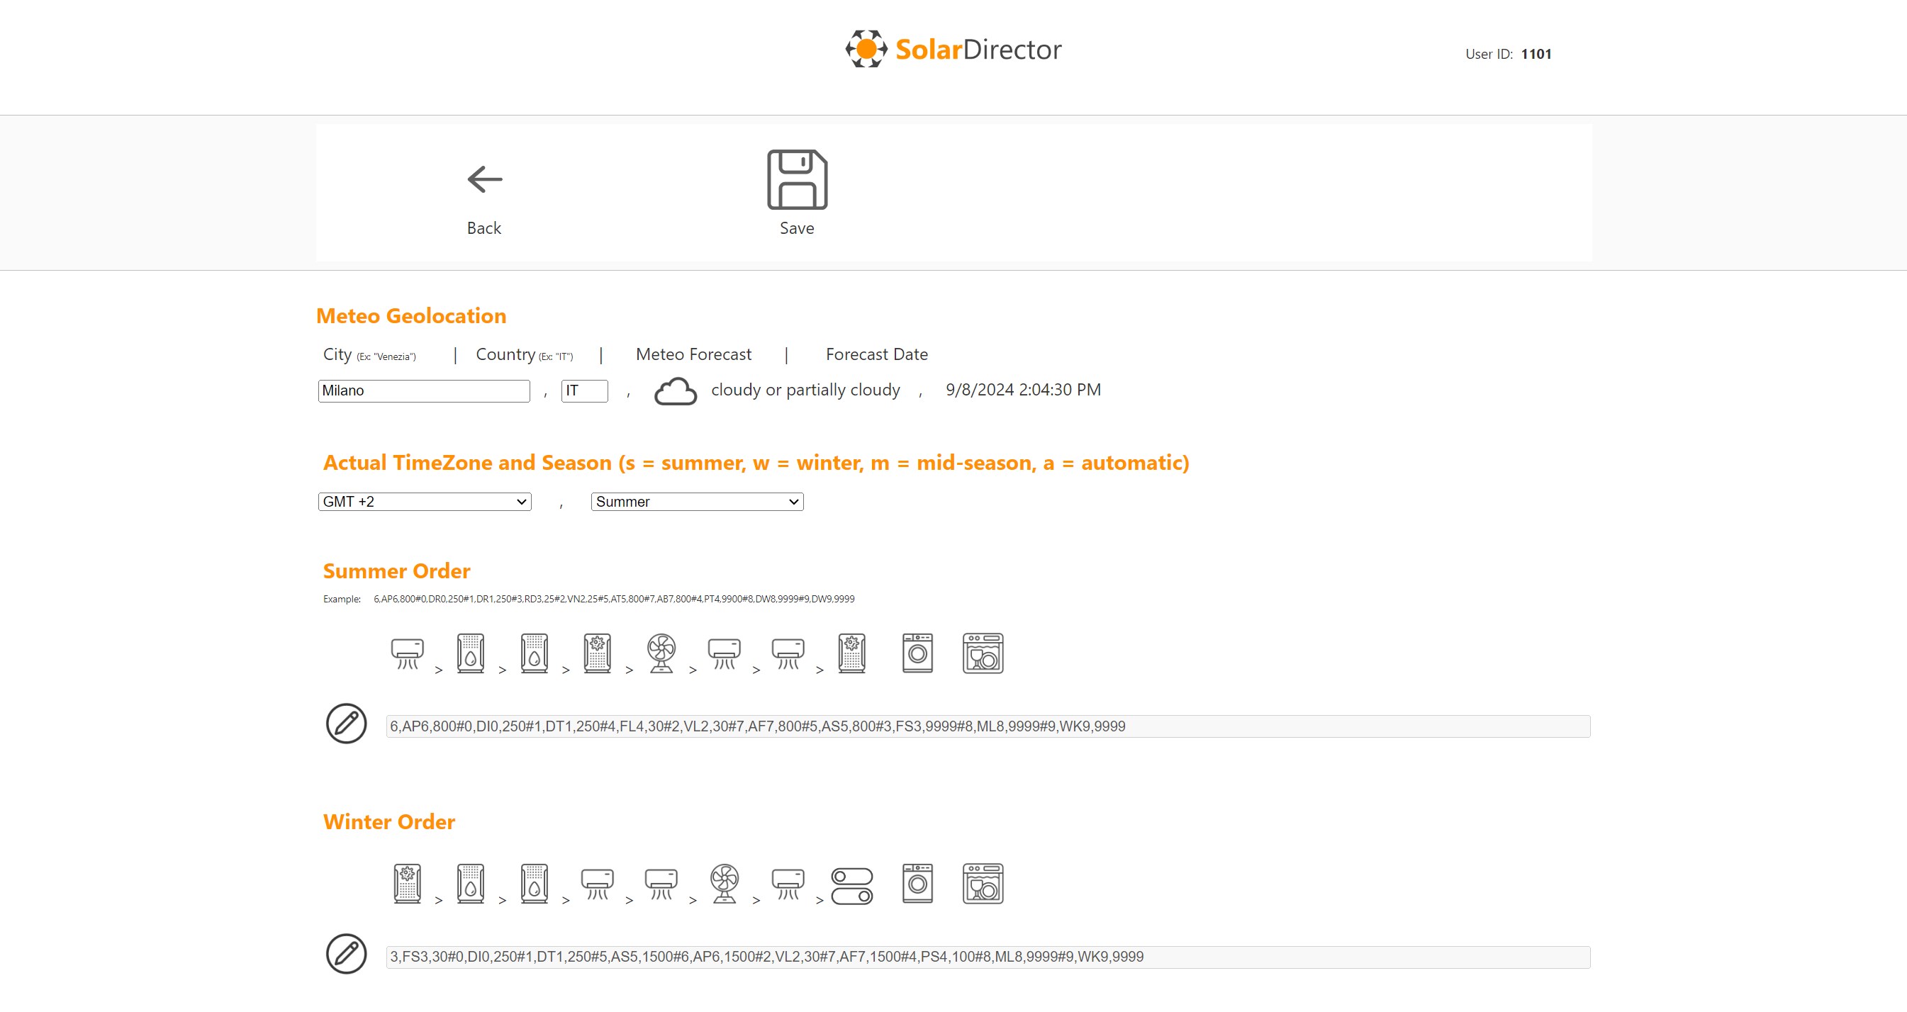Click the Winter Order code text field
1907x1012 pixels.
coord(987,957)
